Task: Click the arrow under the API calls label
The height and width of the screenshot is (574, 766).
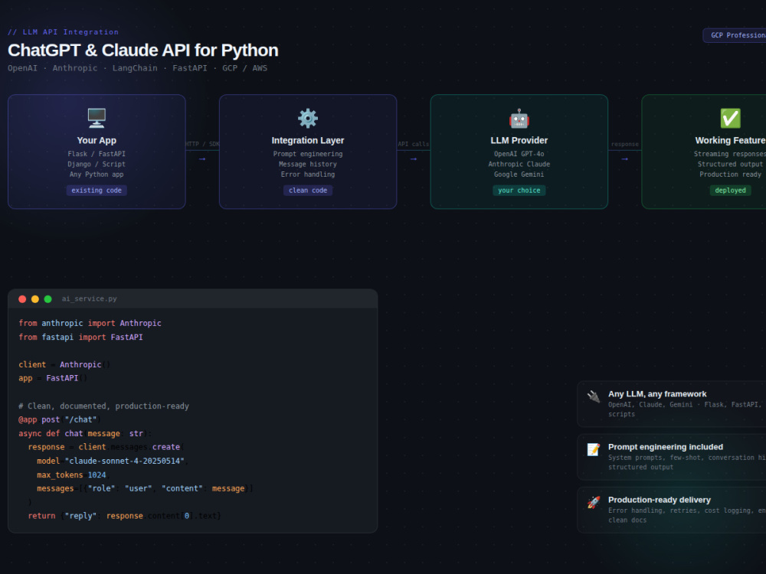Action: tap(414, 159)
